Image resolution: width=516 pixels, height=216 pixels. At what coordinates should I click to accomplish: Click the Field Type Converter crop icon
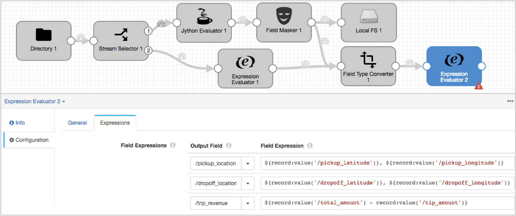point(368,60)
